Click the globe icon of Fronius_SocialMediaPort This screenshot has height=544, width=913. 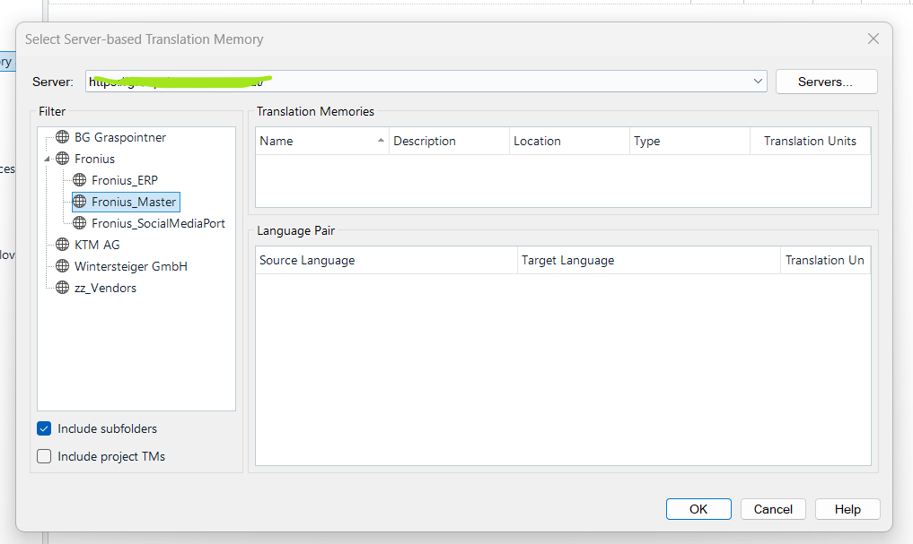(79, 223)
